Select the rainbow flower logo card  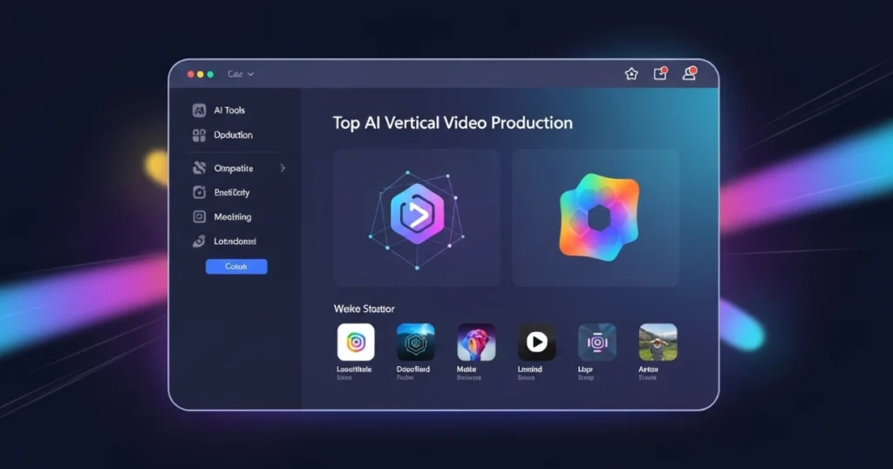tap(596, 217)
